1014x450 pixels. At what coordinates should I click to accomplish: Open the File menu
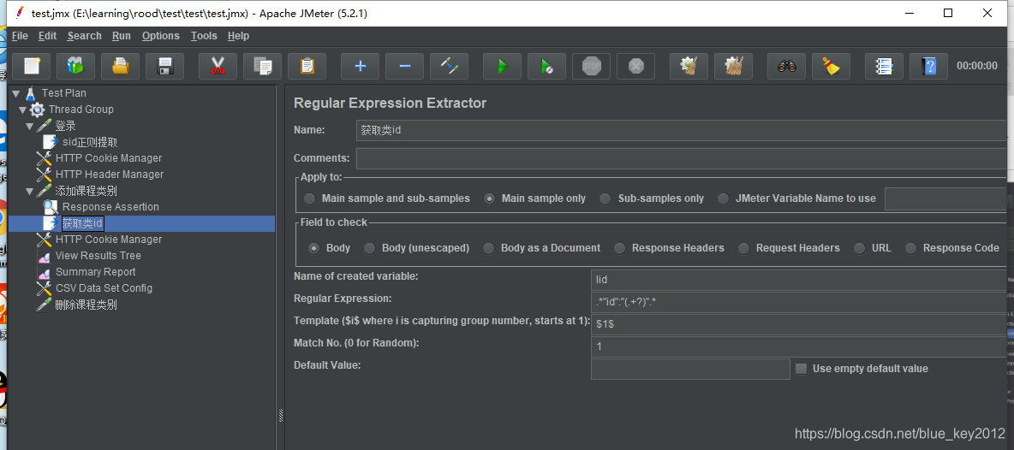(x=20, y=36)
